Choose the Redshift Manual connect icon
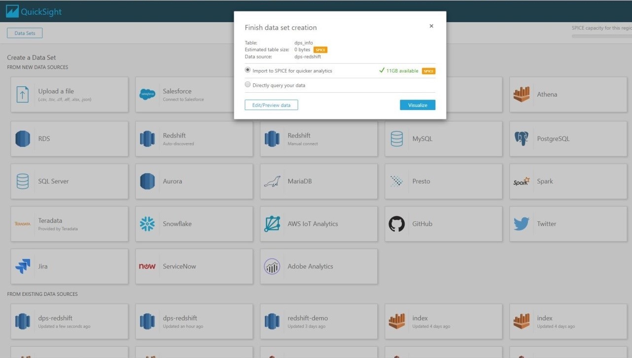 point(272,139)
